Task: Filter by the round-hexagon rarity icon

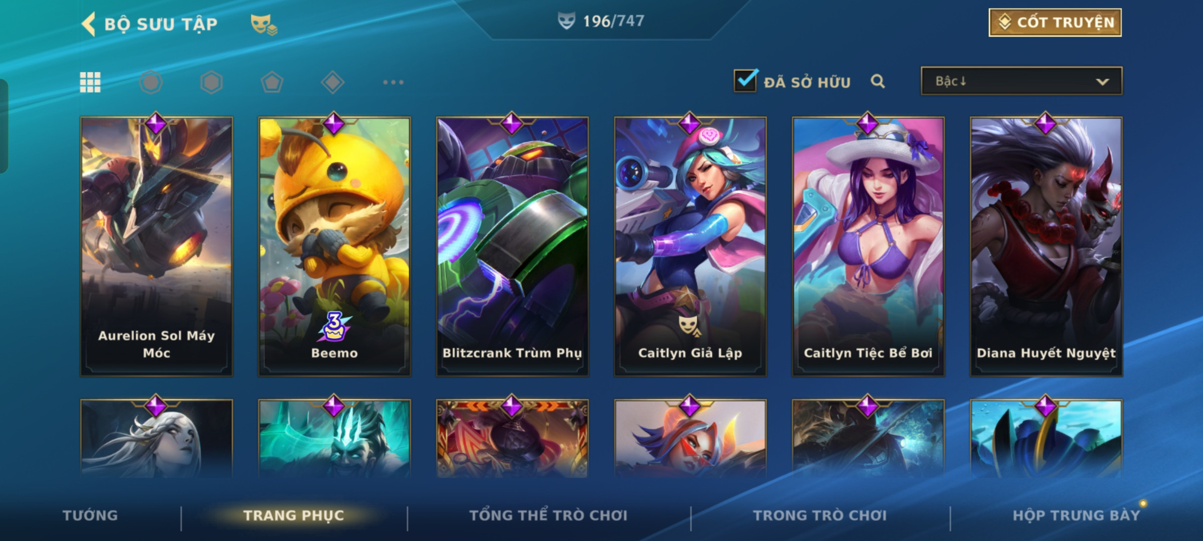Action: point(151,82)
